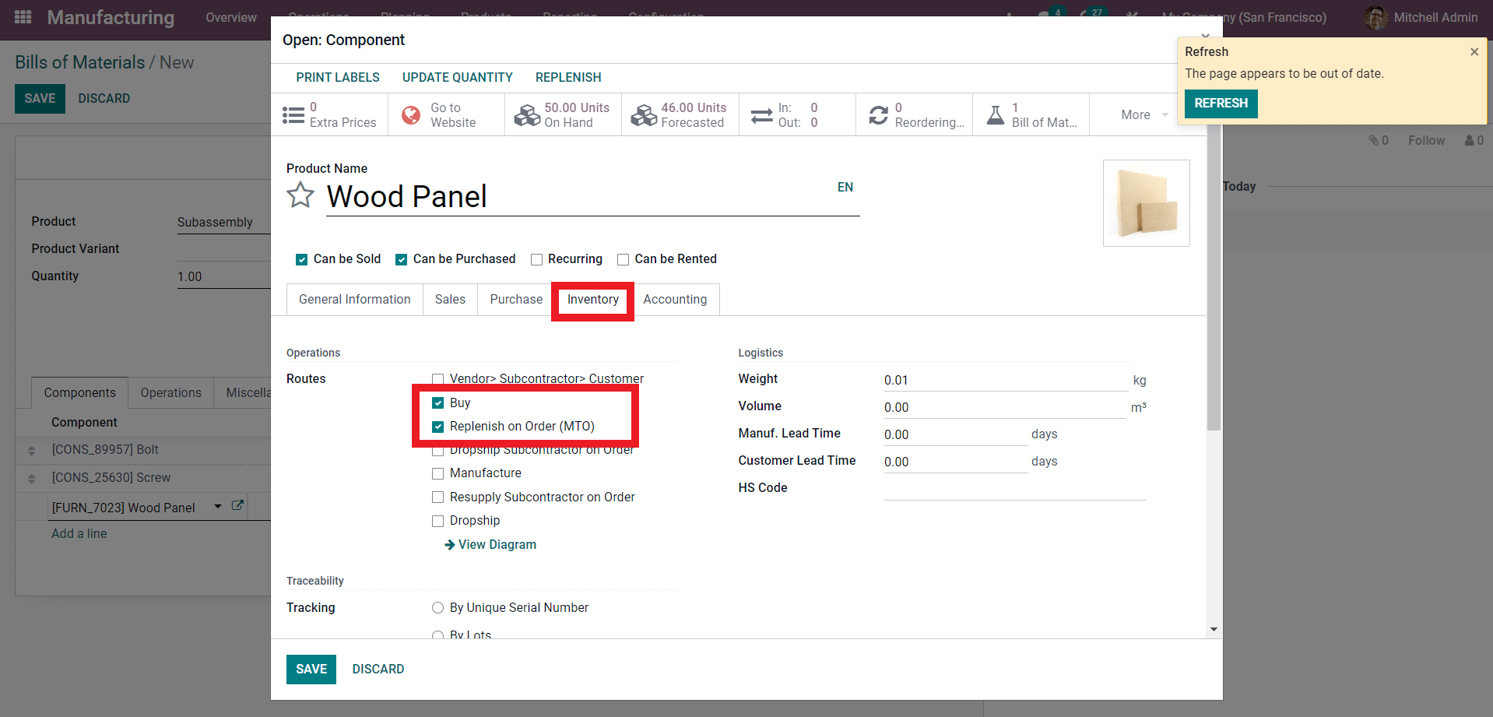Click the followers count icon

pyautogui.click(x=1474, y=140)
